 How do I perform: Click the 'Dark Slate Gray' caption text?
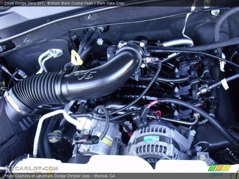(111, 3)
